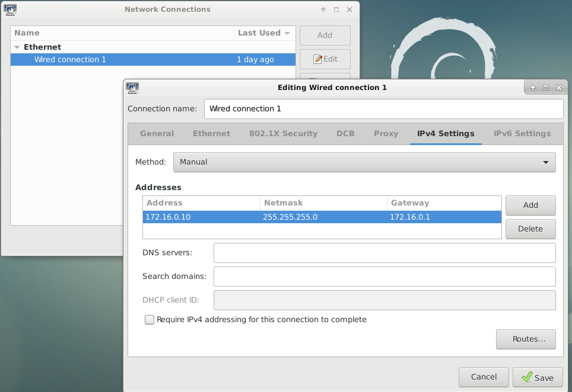Image resolution: width=572 pixels, height=392 pixels.
Task: Click the Edit button with pencil icon
Action: [x=325, y=59]
